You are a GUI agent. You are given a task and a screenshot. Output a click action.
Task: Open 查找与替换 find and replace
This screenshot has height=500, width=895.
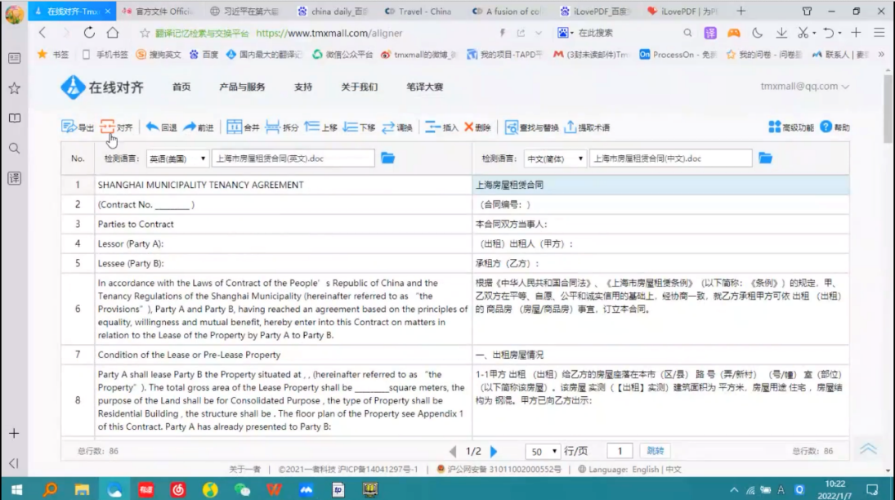click(512, 127)
